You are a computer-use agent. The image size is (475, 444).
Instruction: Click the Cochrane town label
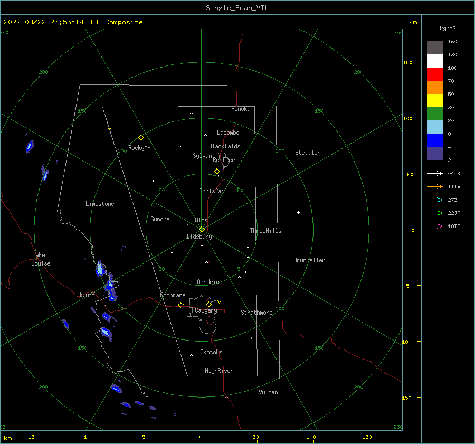pyautogui.click(x=173, y=295)
